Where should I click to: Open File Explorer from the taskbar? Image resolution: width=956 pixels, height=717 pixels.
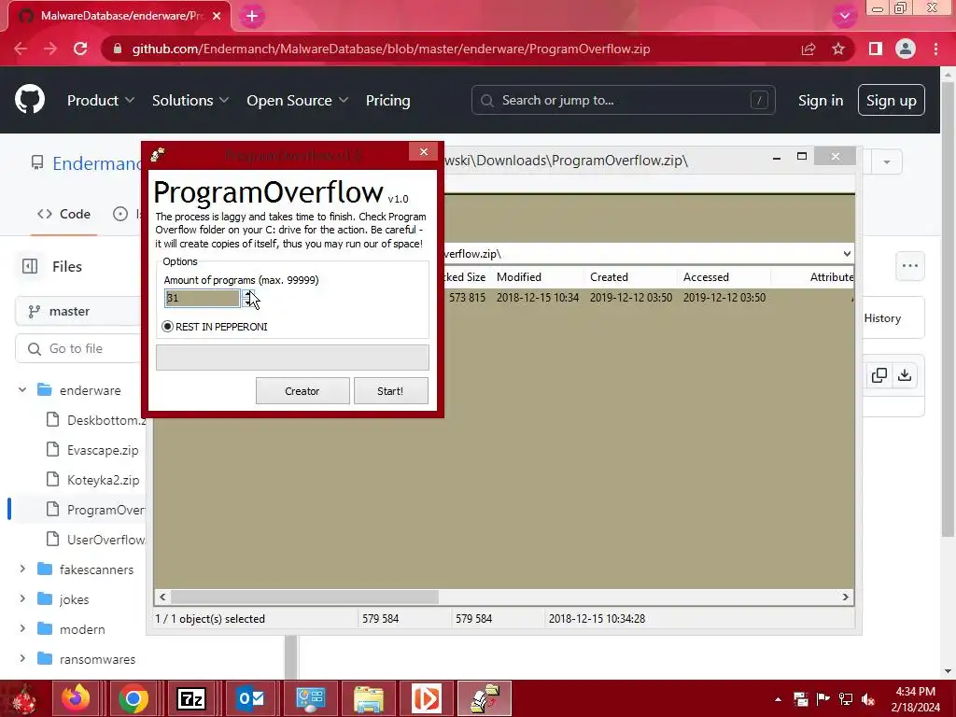(x=369, y=698)
